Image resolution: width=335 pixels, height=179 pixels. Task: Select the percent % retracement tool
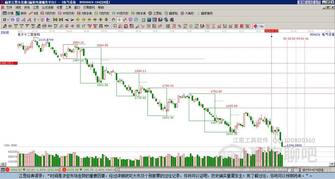coord(180,26)
